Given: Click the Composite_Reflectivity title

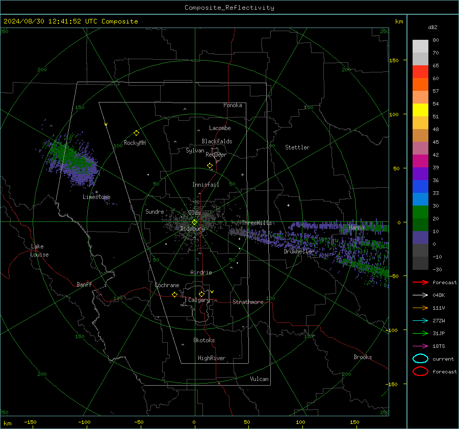Looking at the screenshot, I should click(x=229, y=8).
